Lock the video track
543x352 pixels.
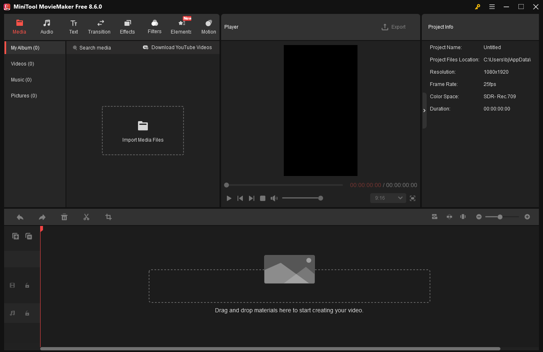click(27, 285)
